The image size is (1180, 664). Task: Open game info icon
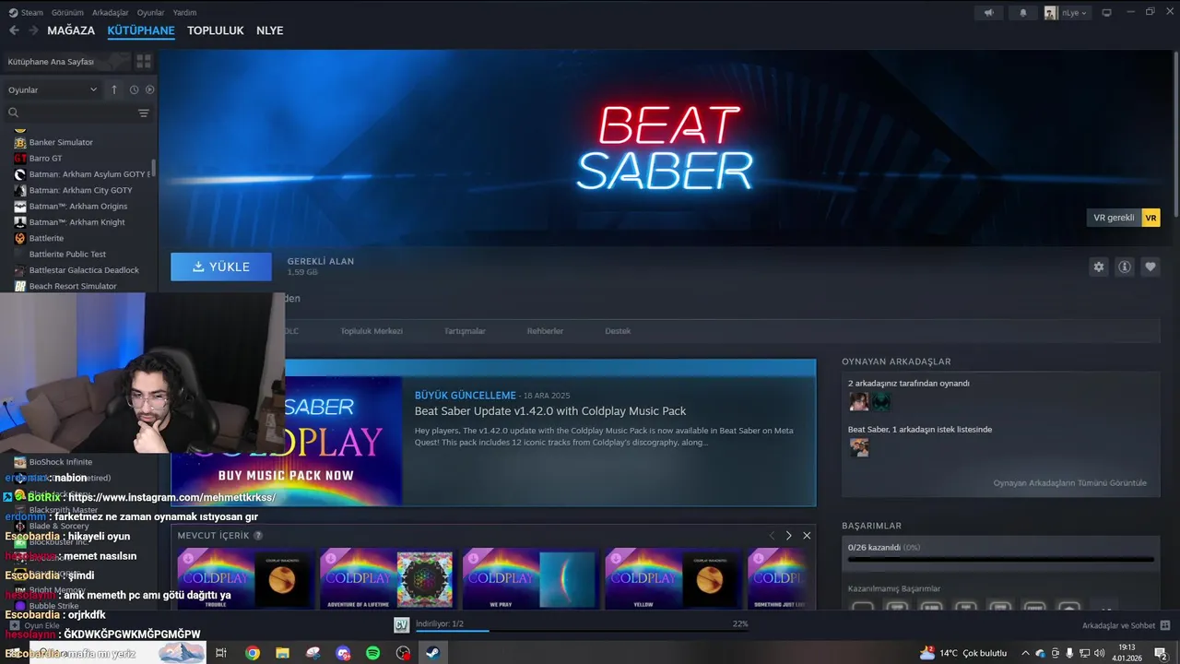point(1124,267)
